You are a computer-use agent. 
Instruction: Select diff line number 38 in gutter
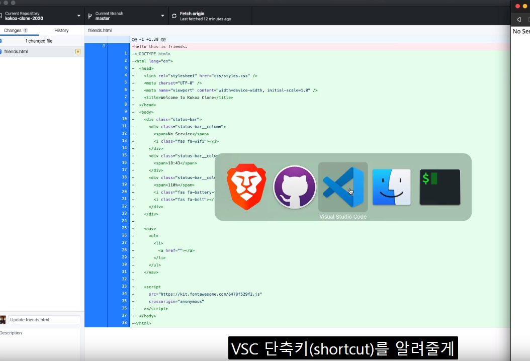124,322
